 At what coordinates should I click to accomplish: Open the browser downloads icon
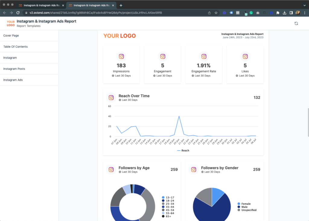(284, 13)
